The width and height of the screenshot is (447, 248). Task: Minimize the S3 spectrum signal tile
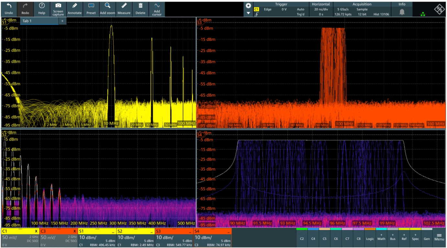coord(190,232)
